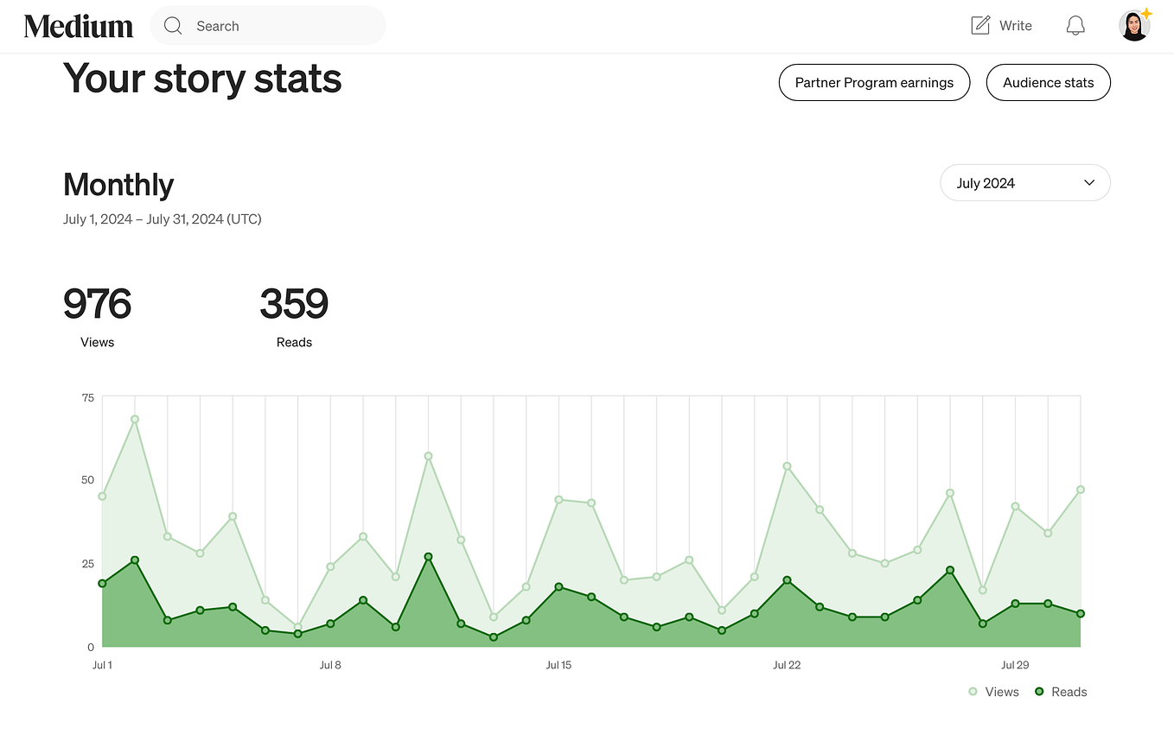Open the July 2024 month selector
Viewport: 1174px width, 734px height.
1024,182
